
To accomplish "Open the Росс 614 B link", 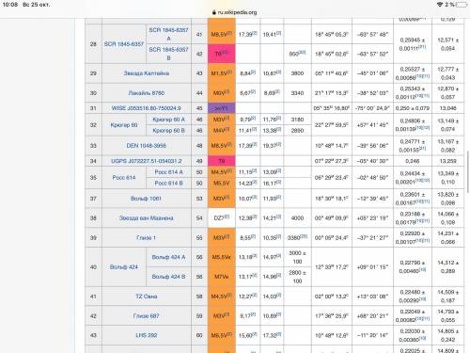I will pyautogui.click(x=168, y=183).
